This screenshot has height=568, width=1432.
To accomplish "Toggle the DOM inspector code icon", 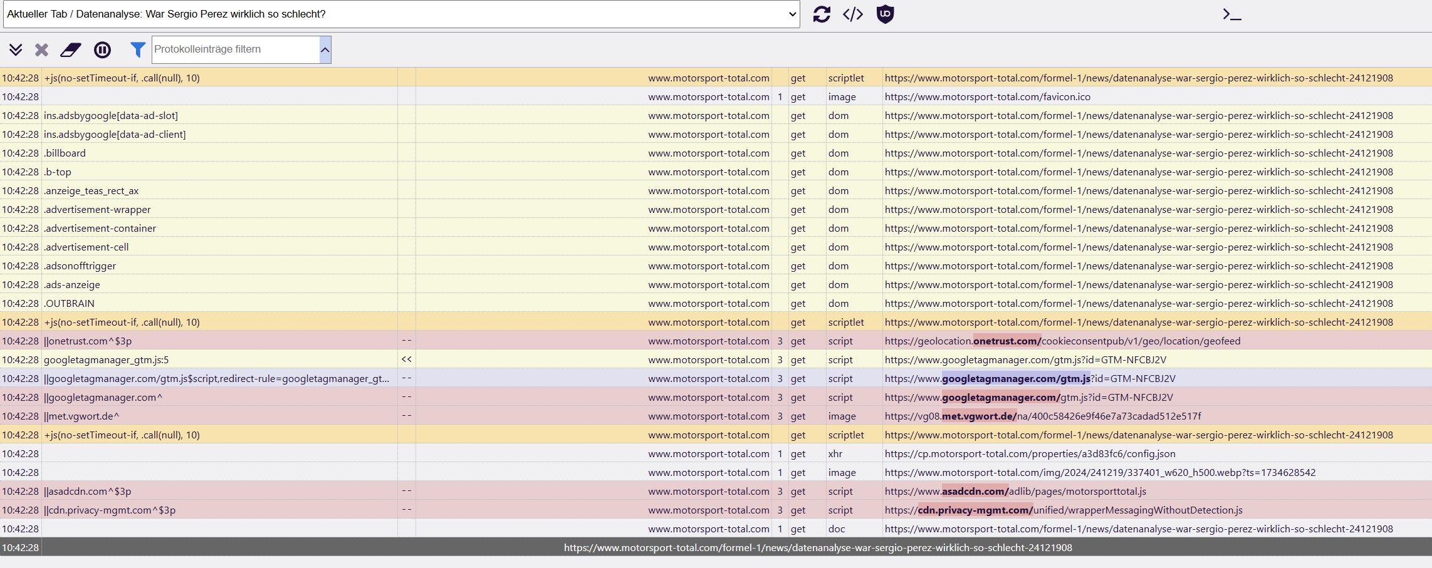I will coord(853,14).
